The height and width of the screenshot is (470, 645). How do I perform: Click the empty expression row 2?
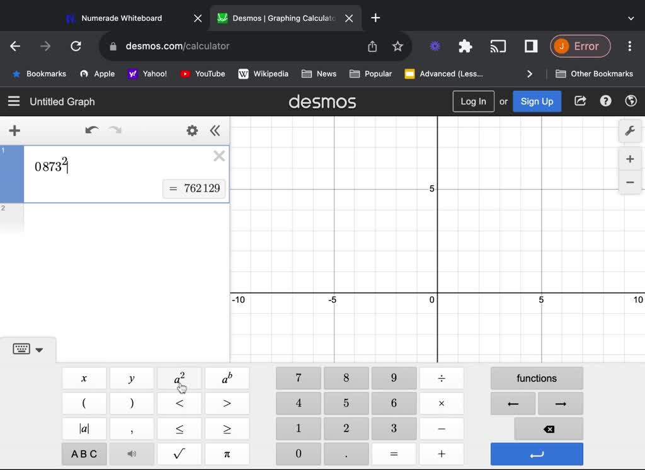pos(126,217)
